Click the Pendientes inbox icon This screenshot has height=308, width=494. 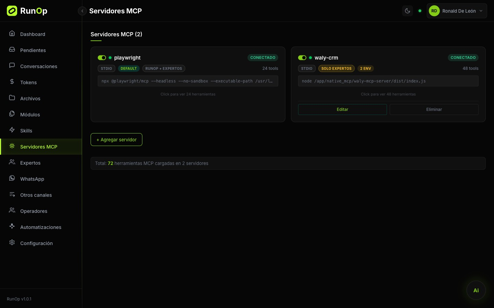coord(12,50)
